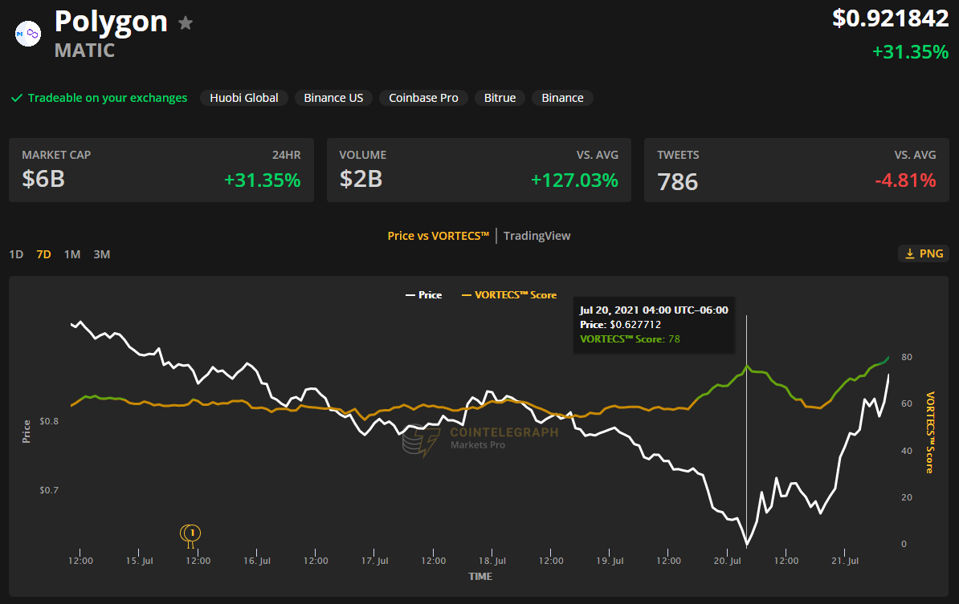Open the Binance US exchange tag
The image size is (959, 604).
(x=333, y=98)
